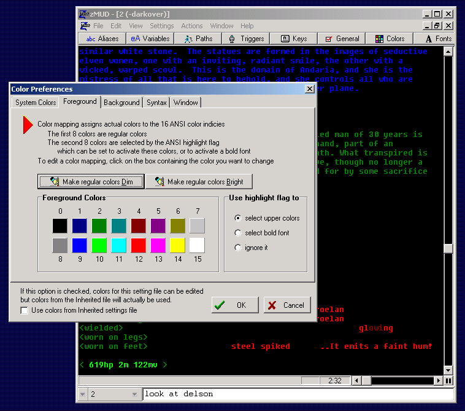Open the View menu
Viewport: 465px width, 411px height.
click(x=136, y=26)
